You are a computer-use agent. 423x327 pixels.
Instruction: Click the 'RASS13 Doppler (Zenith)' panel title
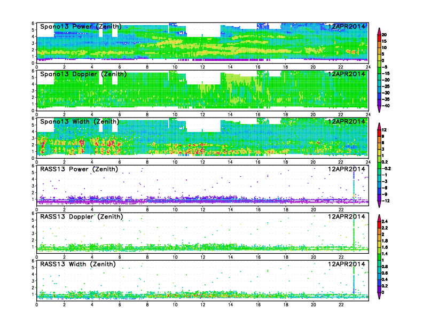coord(82,216)
